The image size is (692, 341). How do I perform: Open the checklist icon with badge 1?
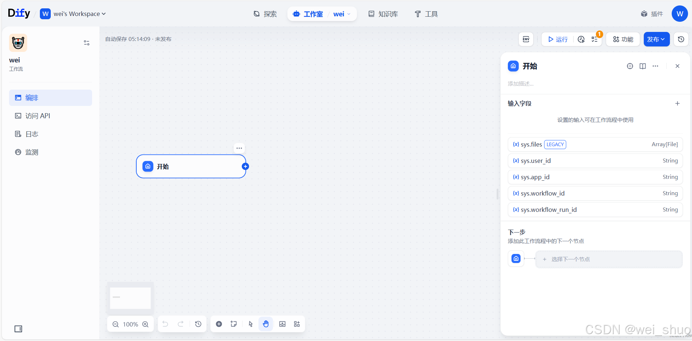pyautogui.click(x=595, y=39)
